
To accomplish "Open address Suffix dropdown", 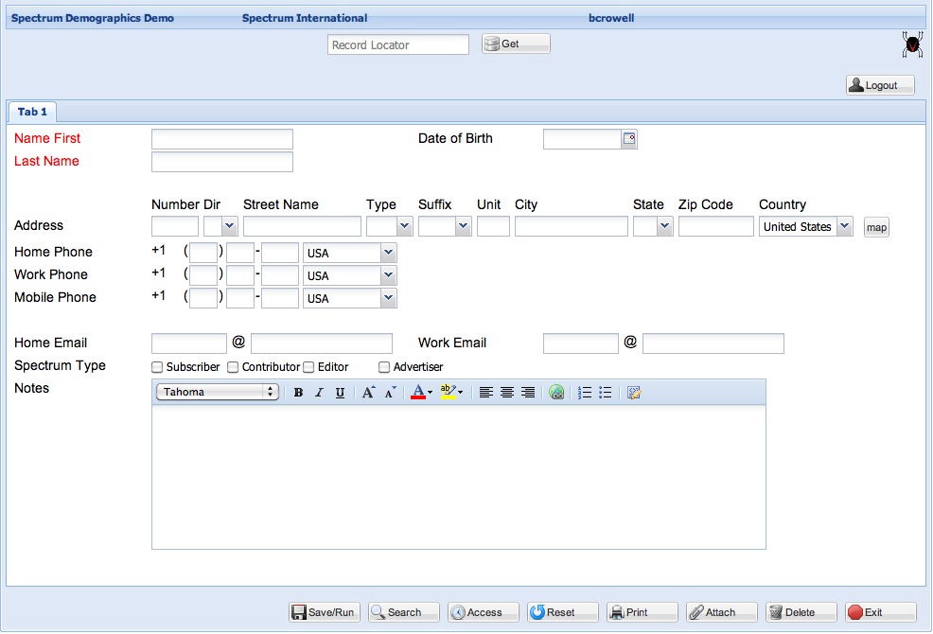I will 463,226.
